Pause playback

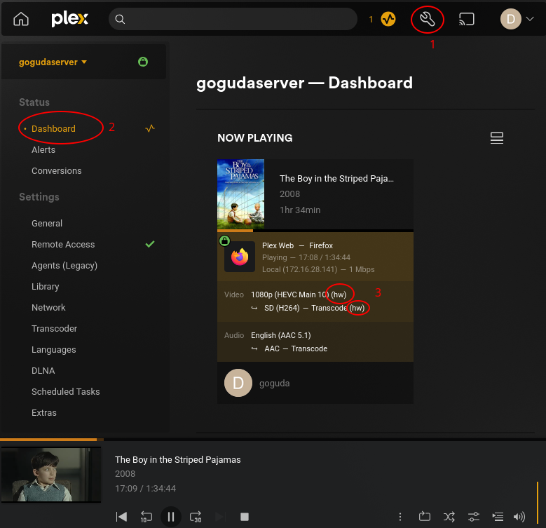(x=170, y=517)
